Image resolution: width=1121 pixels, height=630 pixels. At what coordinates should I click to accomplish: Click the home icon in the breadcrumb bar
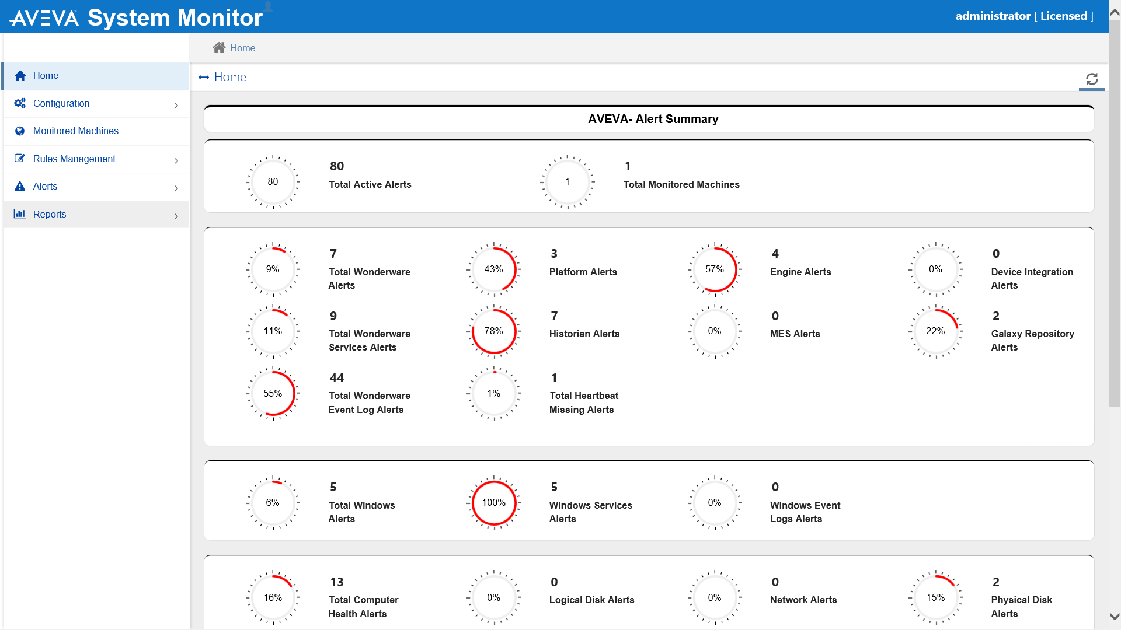click(219, 47)
